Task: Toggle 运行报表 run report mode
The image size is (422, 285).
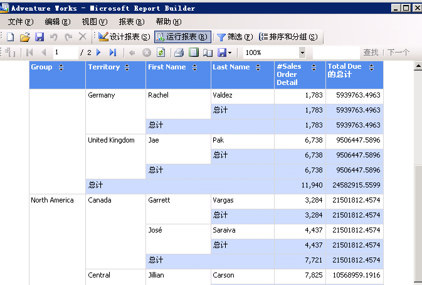Action: 182,37
